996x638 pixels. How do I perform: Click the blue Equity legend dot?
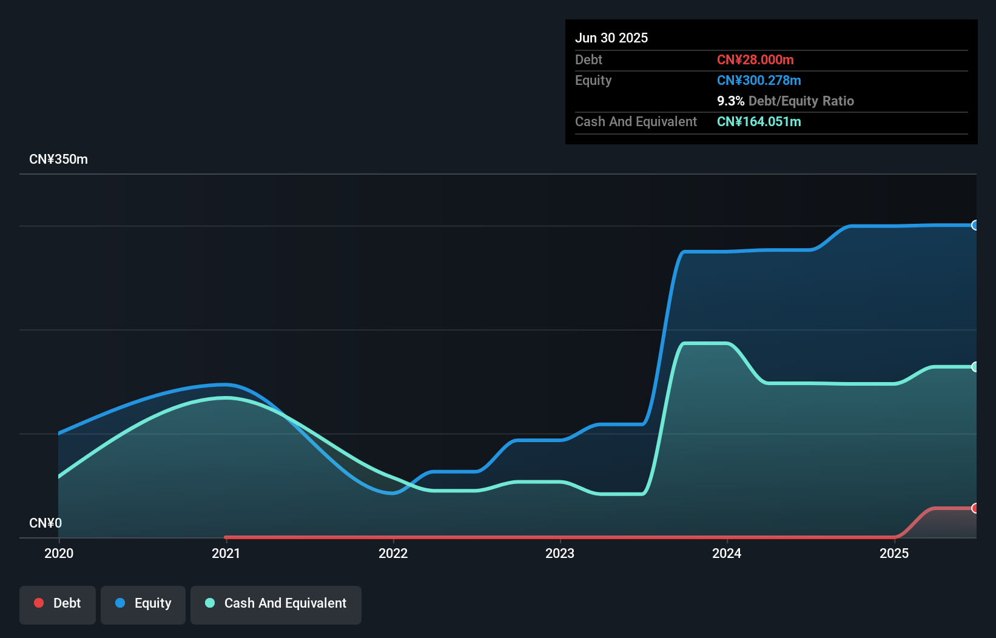tap(120, 603)
